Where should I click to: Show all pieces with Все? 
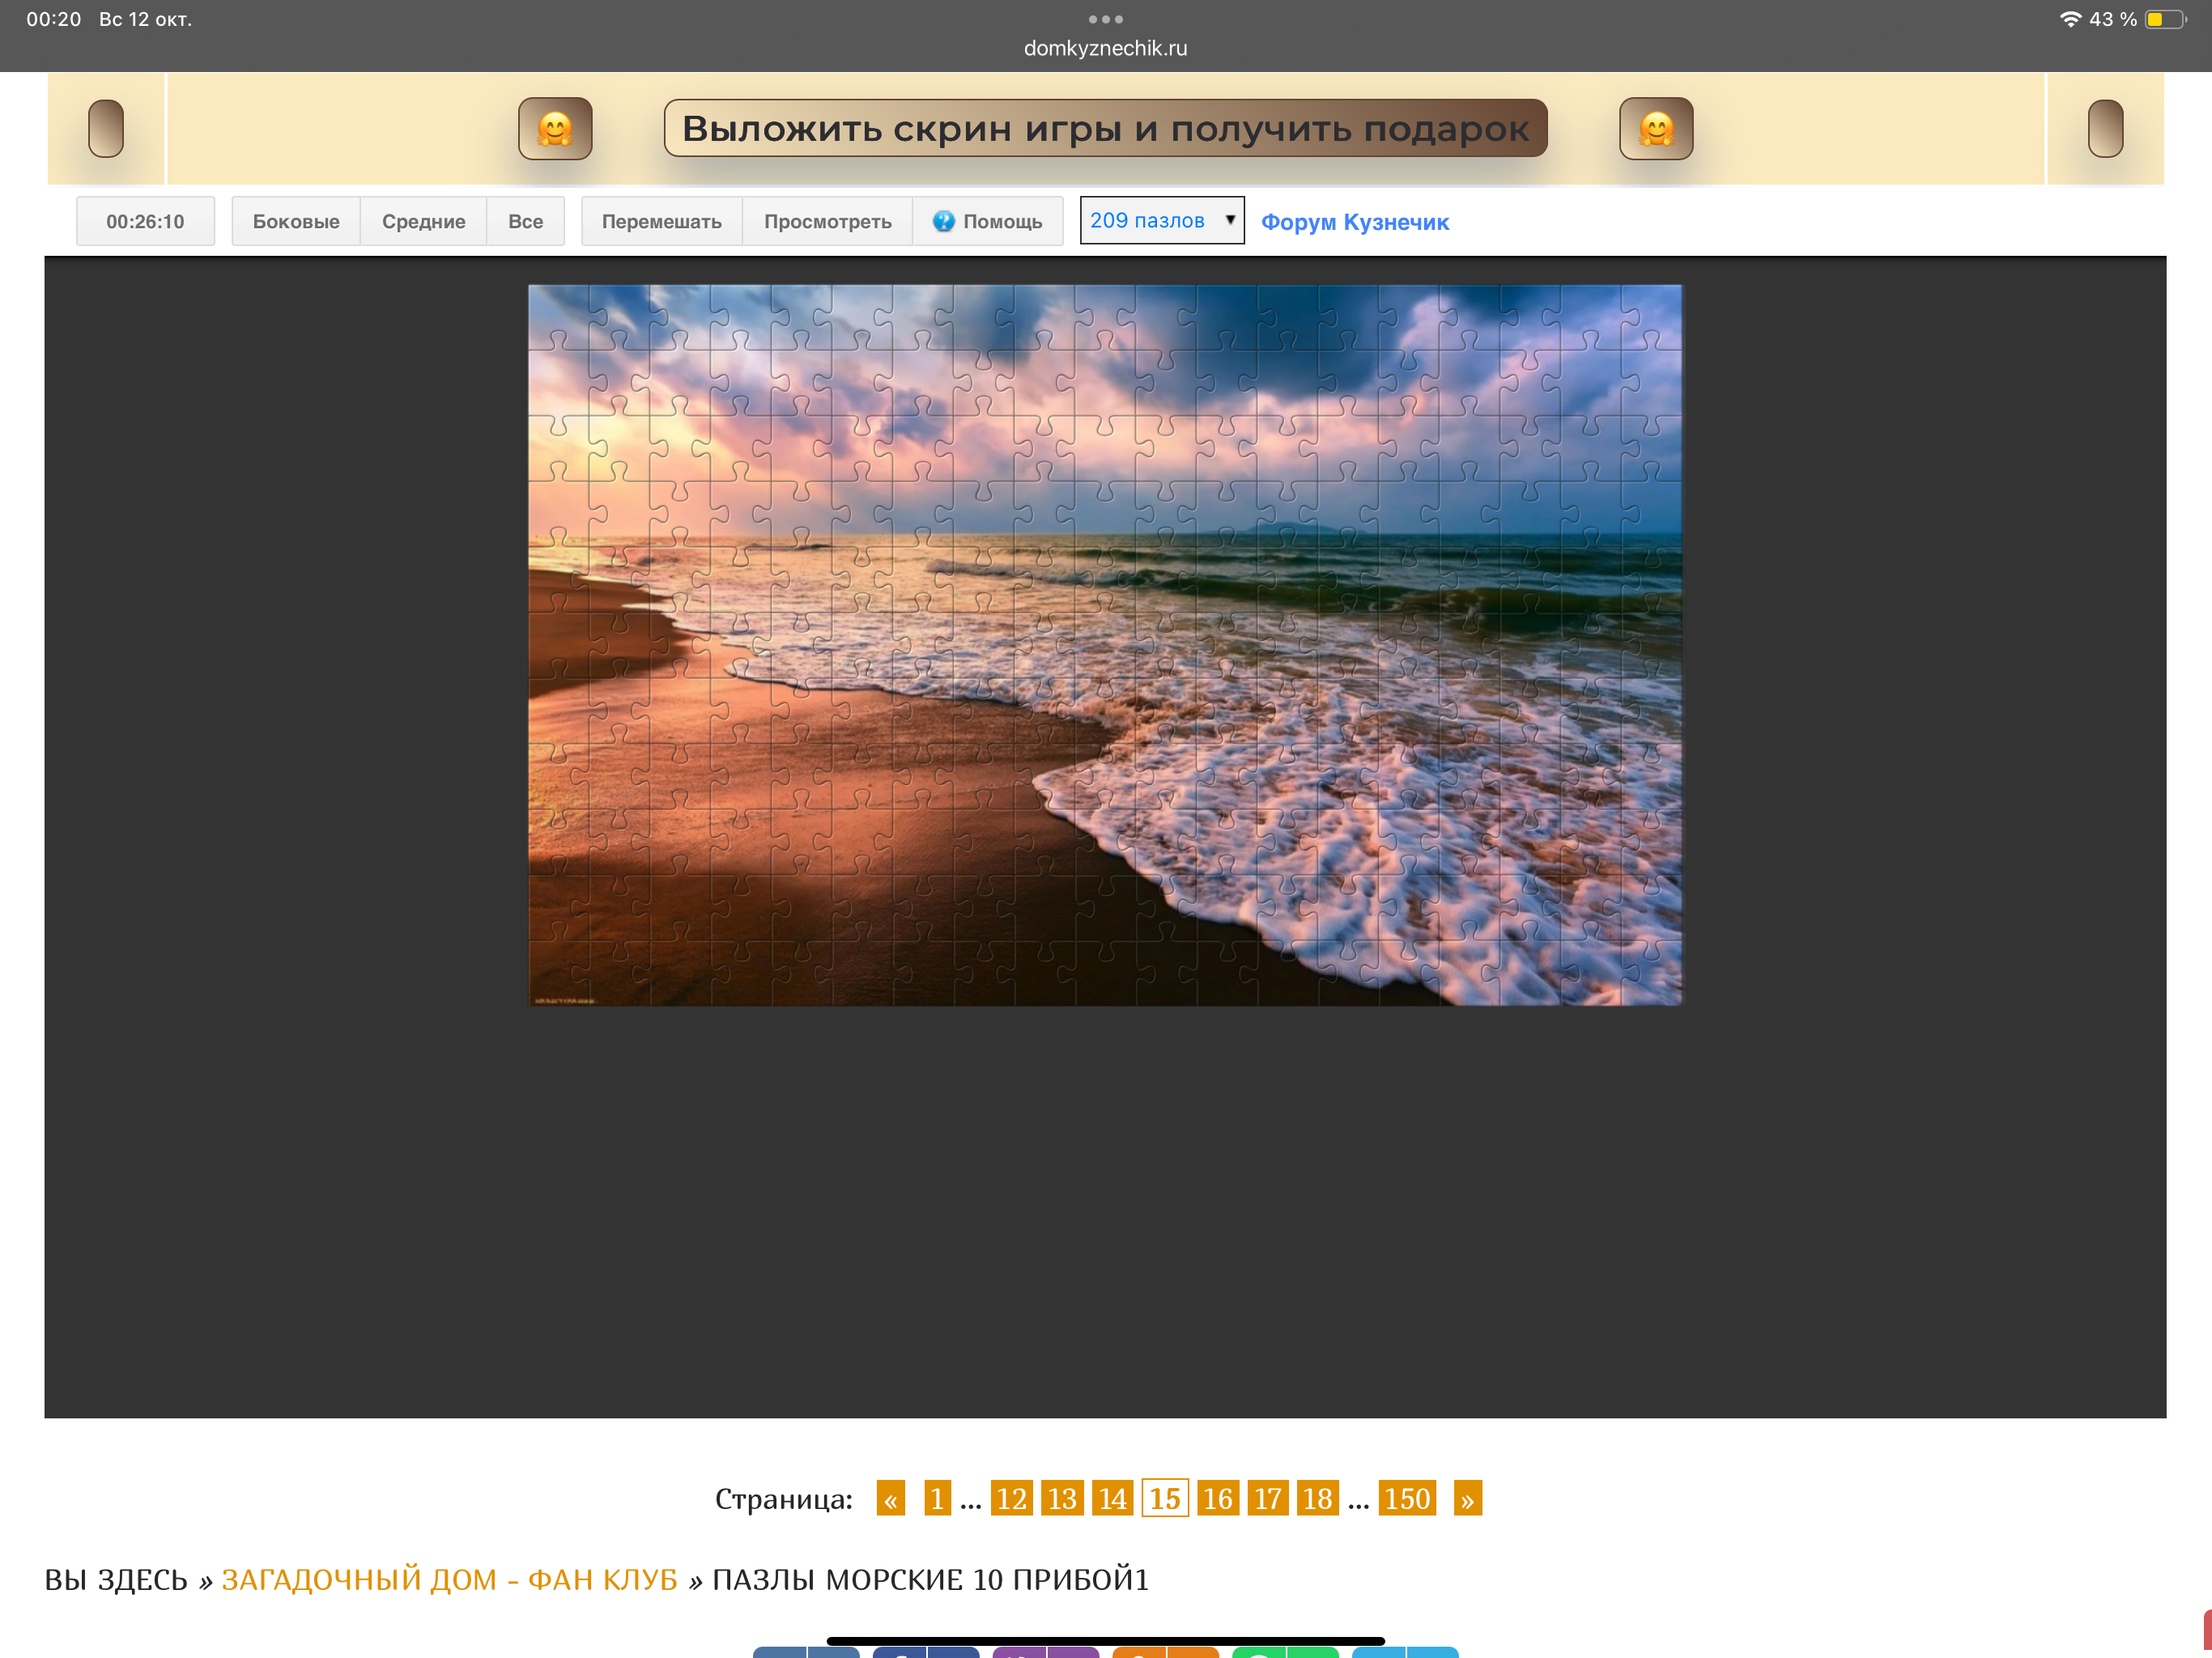click(x=525, y=221)
